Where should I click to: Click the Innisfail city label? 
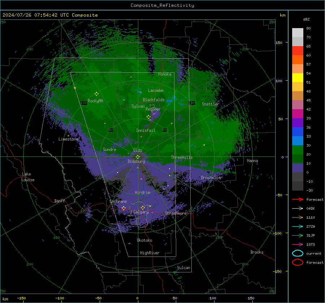click(146, 130)
